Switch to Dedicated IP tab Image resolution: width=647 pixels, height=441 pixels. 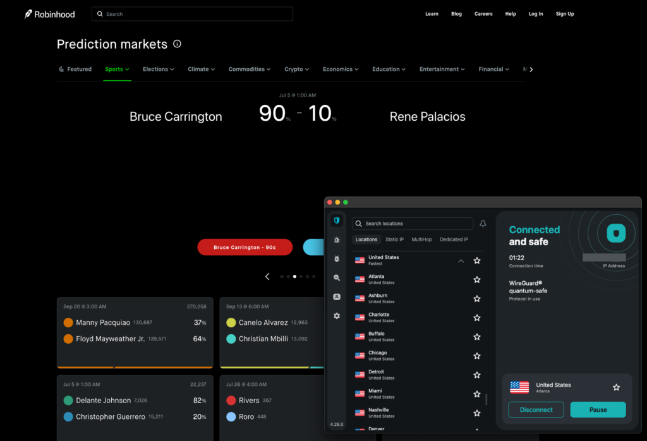(x=454, y=239)
